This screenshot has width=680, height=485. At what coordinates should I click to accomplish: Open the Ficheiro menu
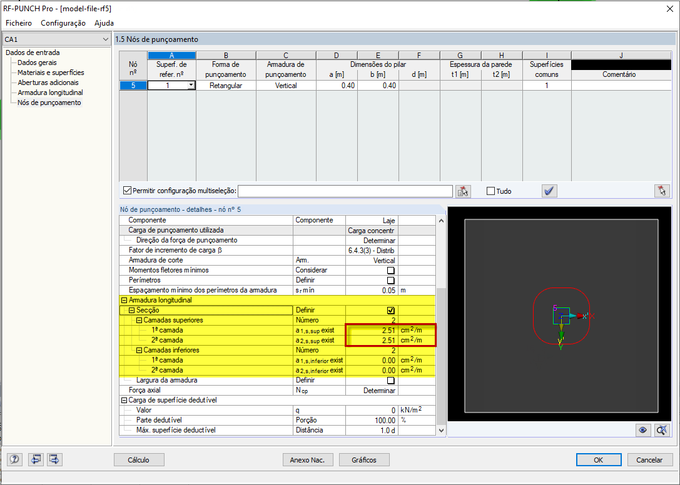[19, 23]
